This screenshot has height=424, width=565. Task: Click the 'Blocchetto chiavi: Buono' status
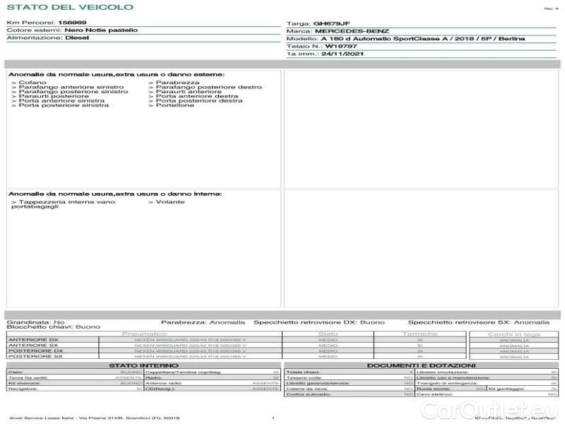pos(54,327)
